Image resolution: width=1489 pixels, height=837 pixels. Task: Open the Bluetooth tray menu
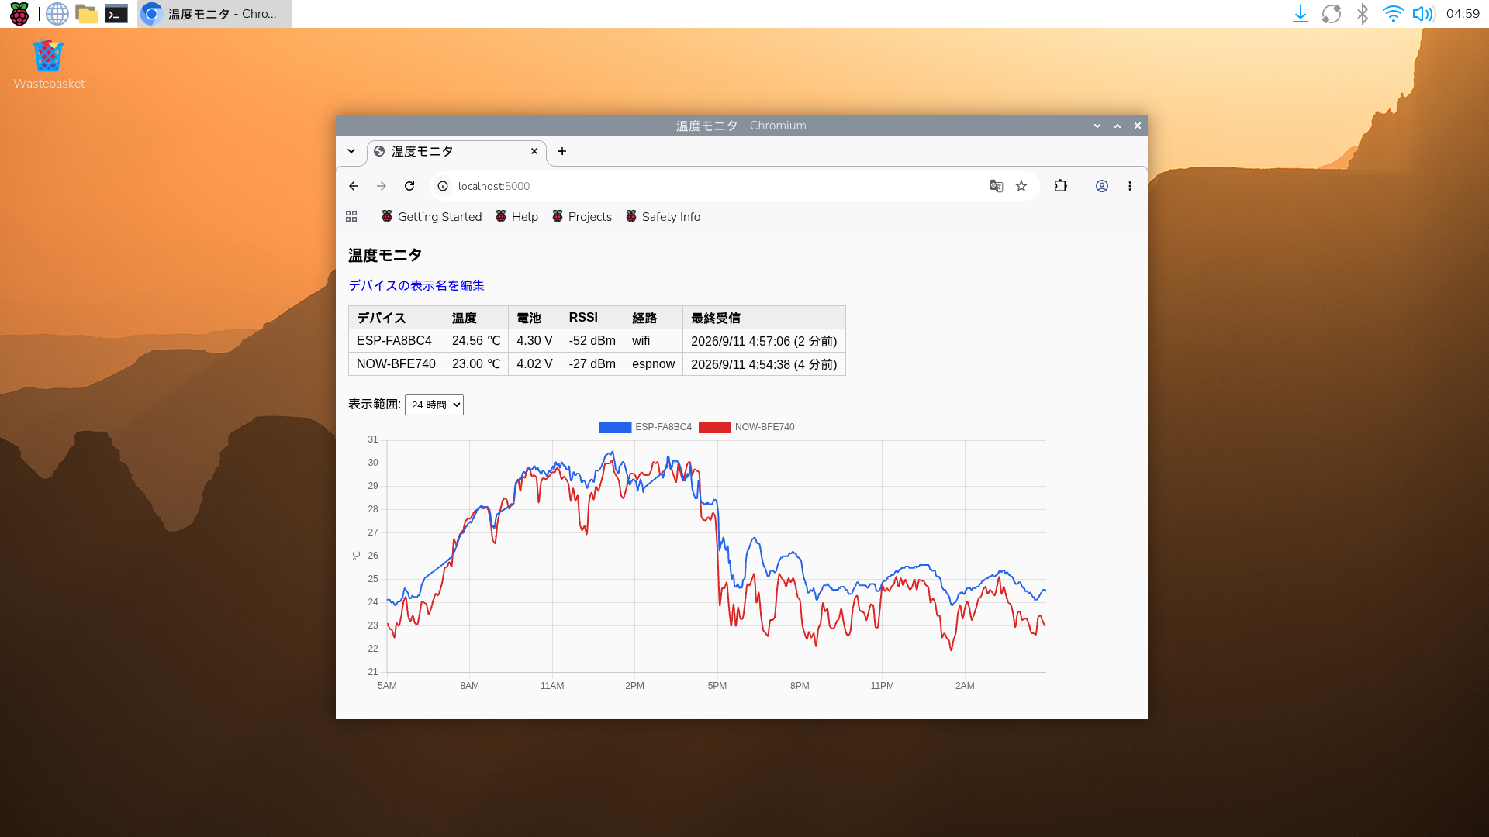pyautogui.click(x=1363, y=14)
